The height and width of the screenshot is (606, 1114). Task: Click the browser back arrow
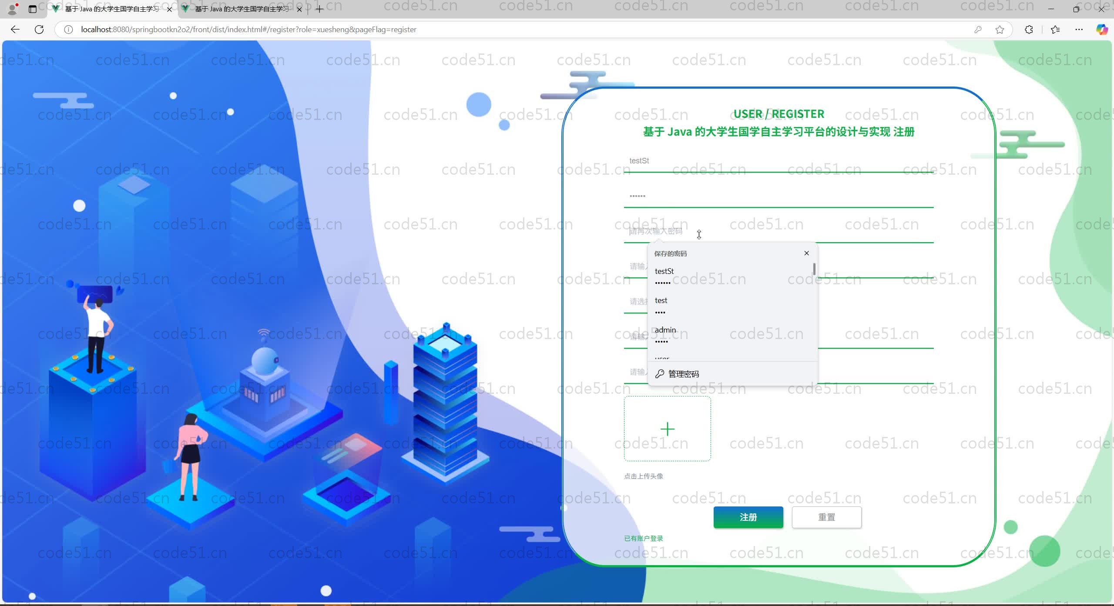pos(15,30)
